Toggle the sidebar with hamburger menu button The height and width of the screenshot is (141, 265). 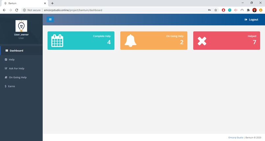50,19
